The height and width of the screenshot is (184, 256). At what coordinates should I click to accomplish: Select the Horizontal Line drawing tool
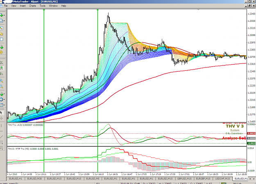(1, 131)
